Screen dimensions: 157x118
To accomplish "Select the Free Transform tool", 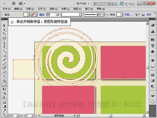I will 4,89.
